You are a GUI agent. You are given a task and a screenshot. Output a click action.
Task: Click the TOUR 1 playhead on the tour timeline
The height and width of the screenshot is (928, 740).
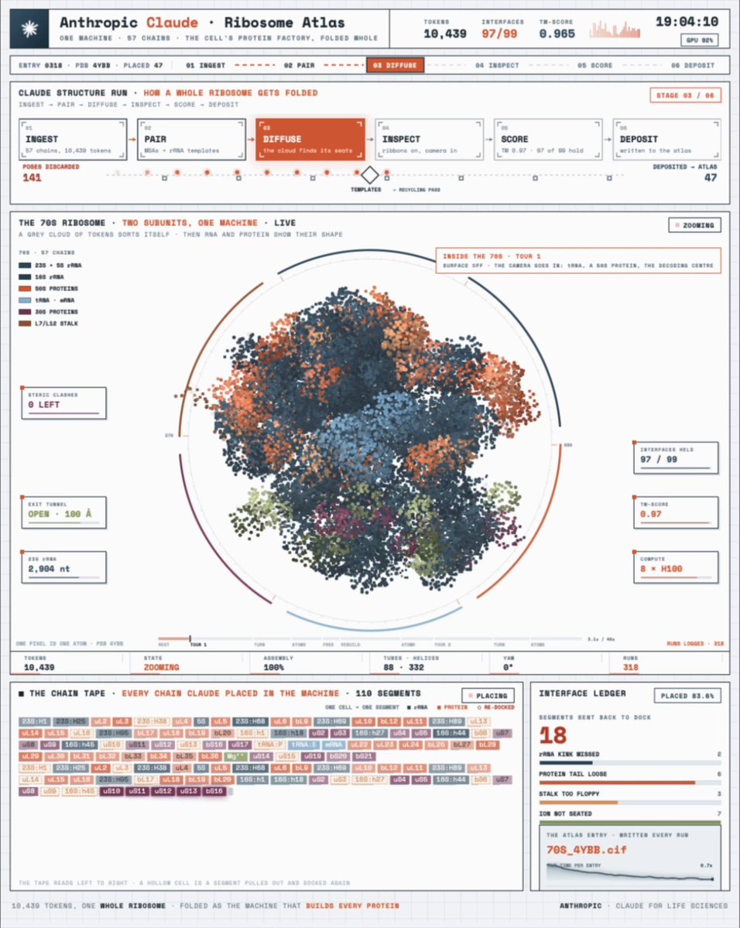pos(190,639)
